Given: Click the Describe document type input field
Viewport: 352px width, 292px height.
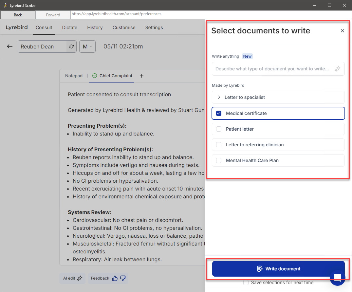Looking at the screenshot, I should (x=278, y=69).
